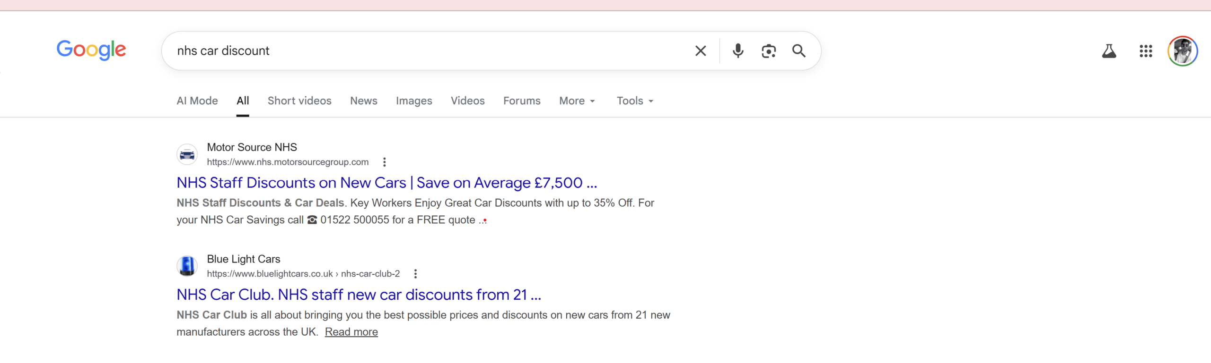The image size is (1211, 363).
Task: Click the bold 'NHS Car Club' snippet text
Action: coord(212,315)
